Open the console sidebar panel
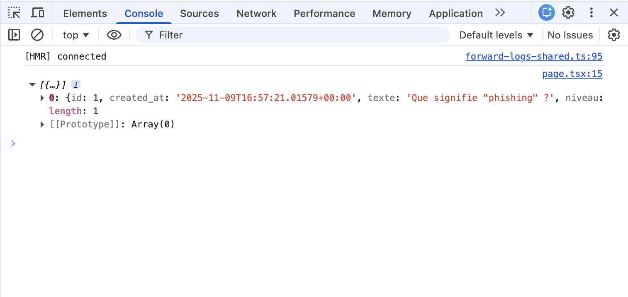Screen dimensions: 628x297 pyautogui.click(x=14, y=35)
